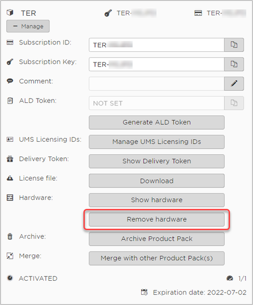Viewport: 253px width, 305px height.
Task: Click the calendar icon beside Expiration date
Action: pos(144,292)
